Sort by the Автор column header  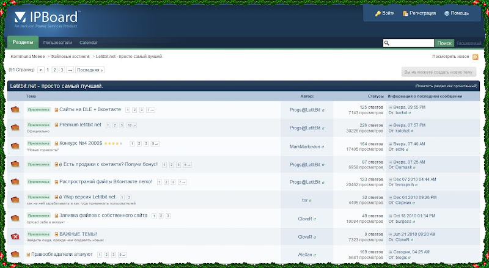(x=307, y=96)
